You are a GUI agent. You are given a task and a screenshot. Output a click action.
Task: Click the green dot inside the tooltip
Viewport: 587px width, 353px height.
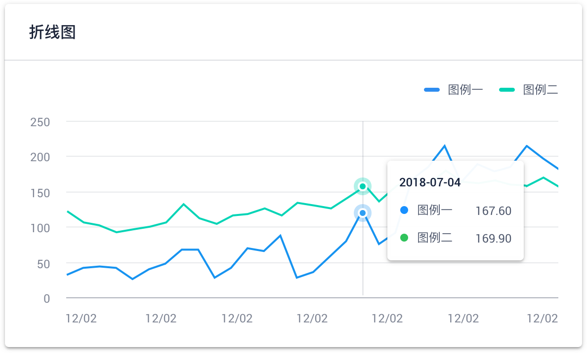click(404, 238)
